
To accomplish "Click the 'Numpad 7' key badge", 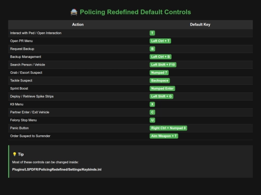I will pos(159,73).
